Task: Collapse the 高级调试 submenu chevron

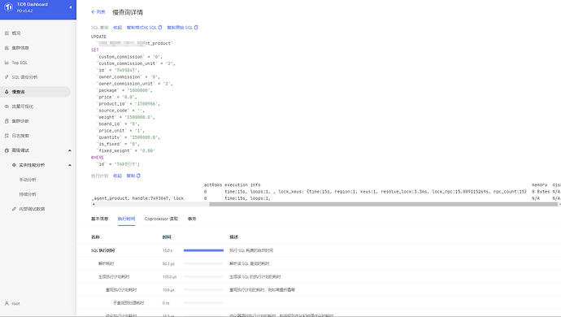Action: [70, 150]
